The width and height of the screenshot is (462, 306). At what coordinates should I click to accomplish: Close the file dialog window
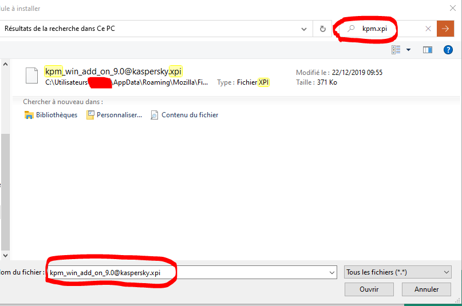click(x=453, y=8)
